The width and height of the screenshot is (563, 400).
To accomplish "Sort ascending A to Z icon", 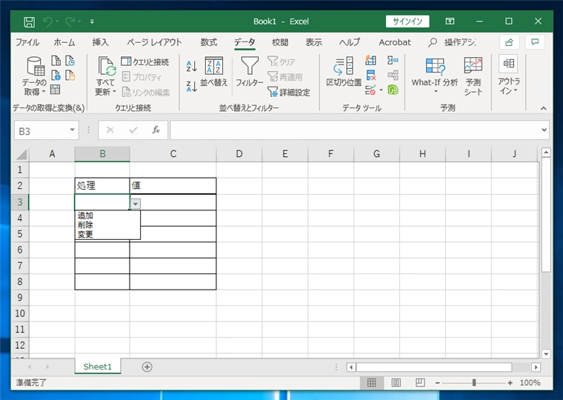I will (191, 66).
